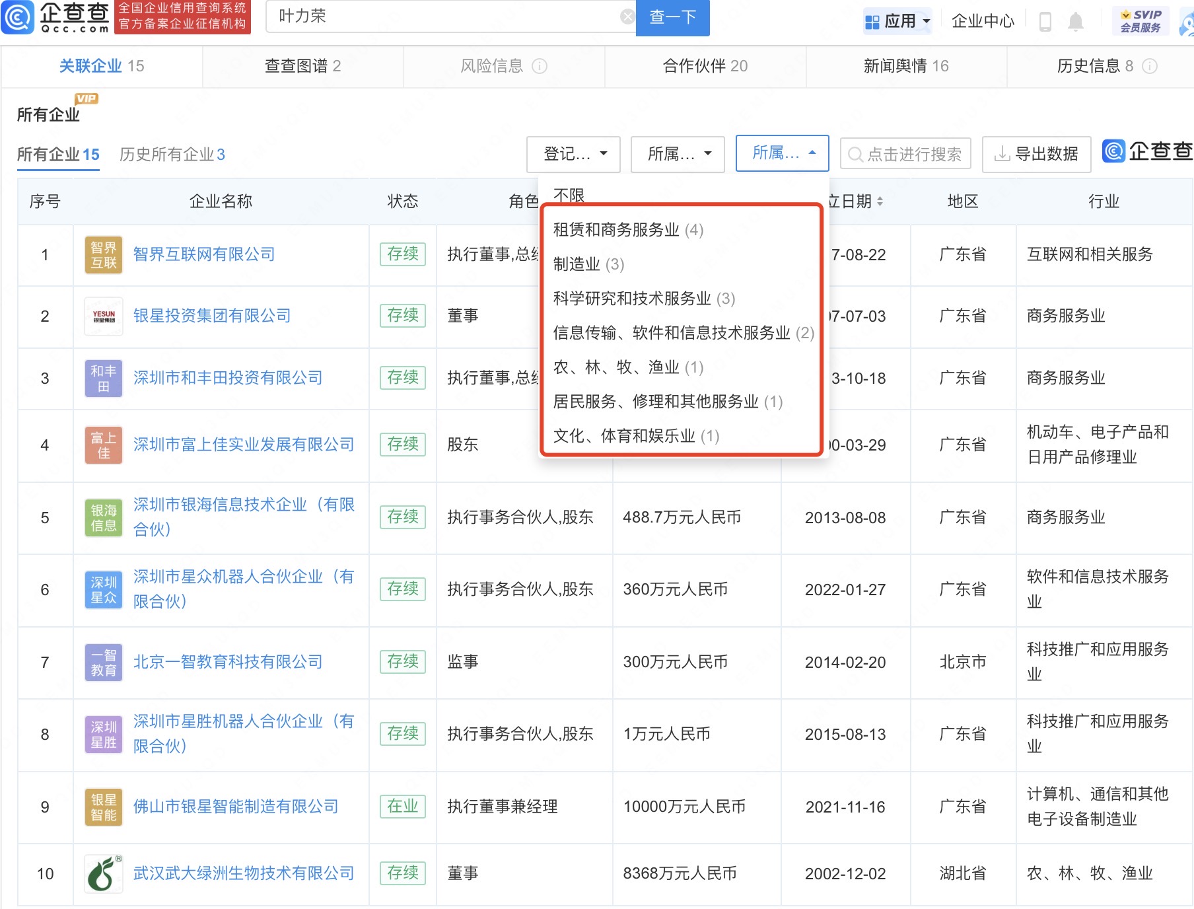The width and height of the screenshot is (1194, 909).
Task: Filter by 居民服务、修理和其他服务业 (1)
Action: [x=668, y=402]
